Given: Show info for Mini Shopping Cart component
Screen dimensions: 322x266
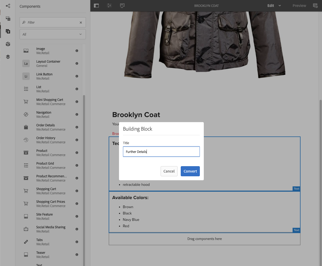Looking at the screenshot, I should click(77, 102).
